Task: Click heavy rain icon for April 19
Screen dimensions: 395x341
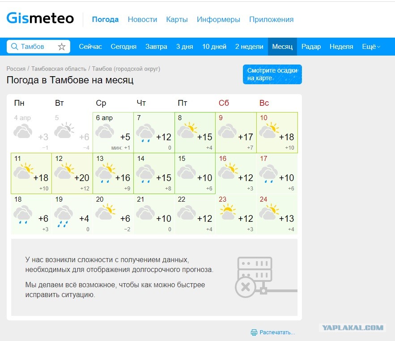Action: click(x=64, y=216)
